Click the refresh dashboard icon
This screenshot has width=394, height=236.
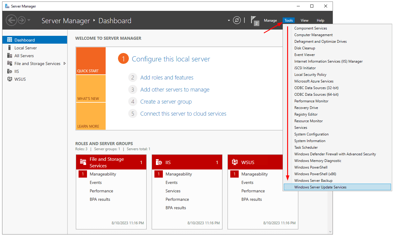[237, 20]
